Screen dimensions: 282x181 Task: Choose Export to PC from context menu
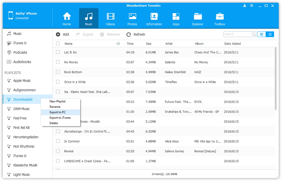click(x=58, y=112)
